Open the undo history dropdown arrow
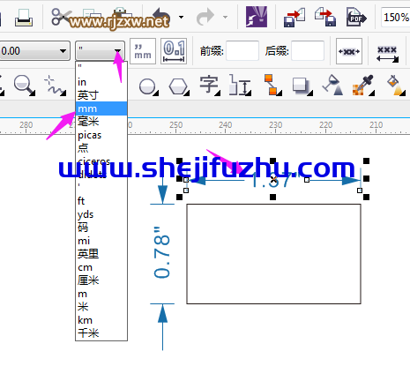The width and height of the screenshot is (410, 381). click(x=182, y=18)
